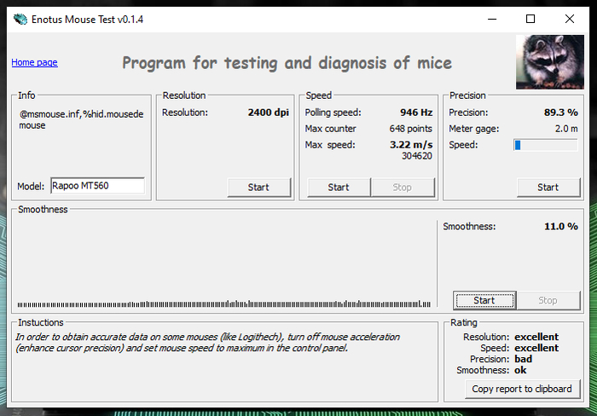The image size is (597, 416).
Task: Click the raccoon picture in the header
Action: [549, 61]
